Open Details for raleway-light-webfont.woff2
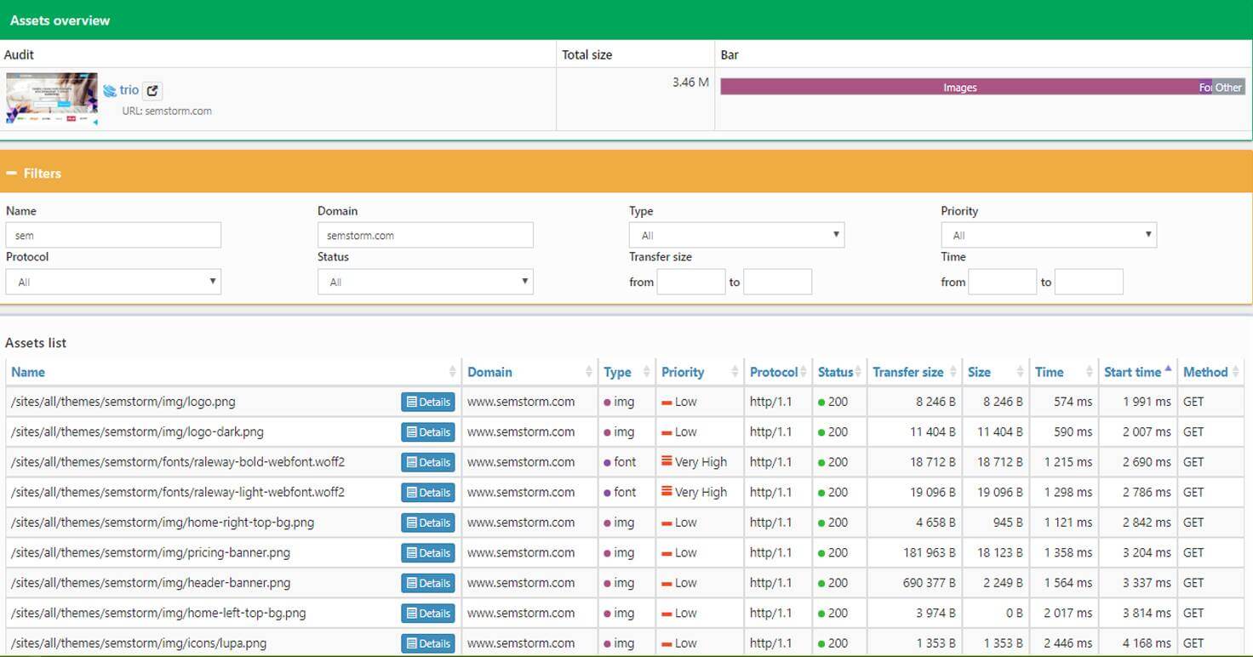The image size is (1253, 657). pos(428,493)
